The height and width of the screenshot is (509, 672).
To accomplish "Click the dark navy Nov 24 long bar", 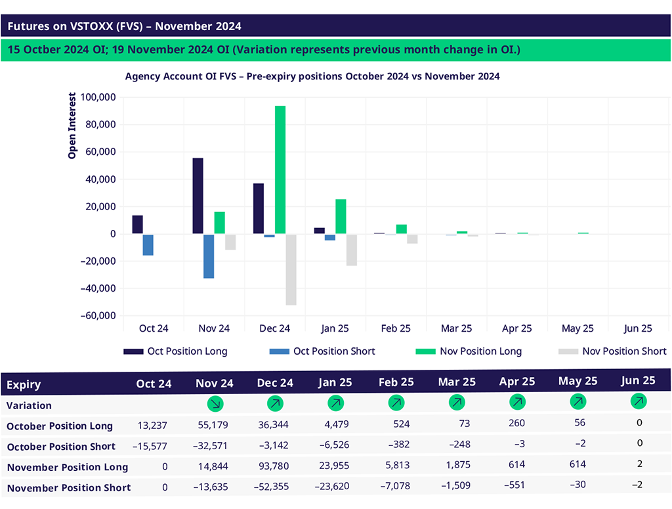I will pos(198,196).
